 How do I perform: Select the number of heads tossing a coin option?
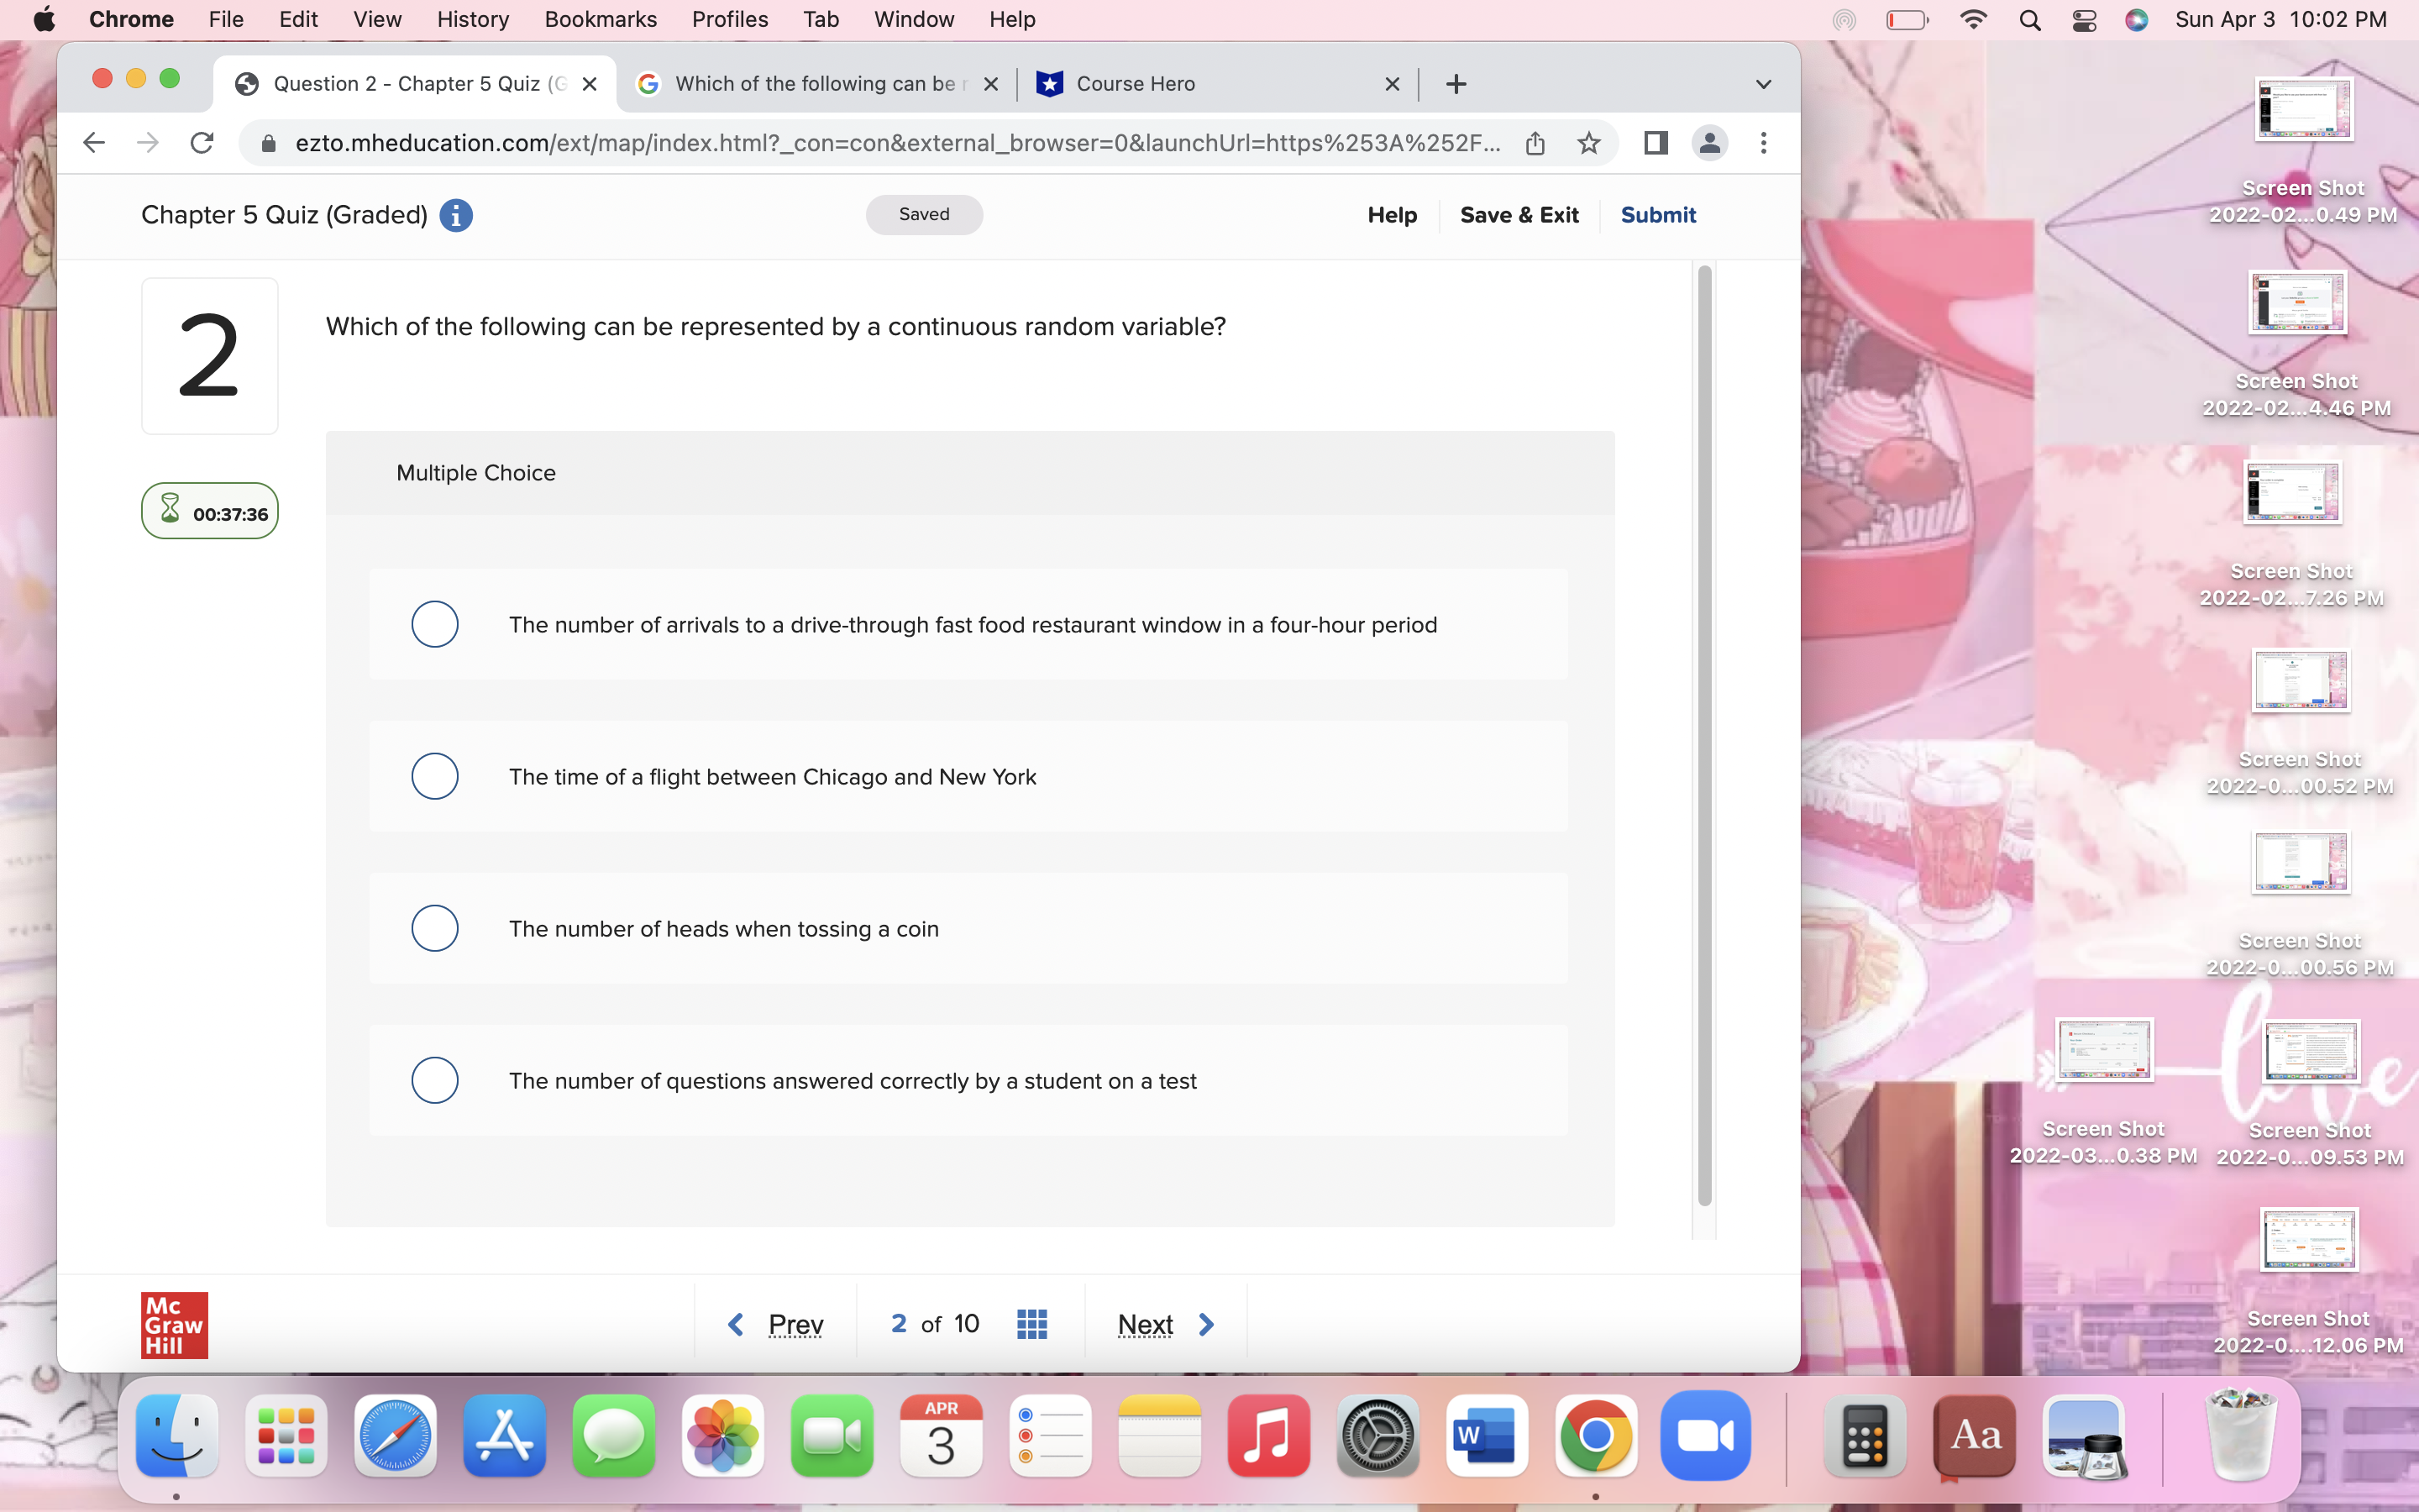tap(435, 928)
